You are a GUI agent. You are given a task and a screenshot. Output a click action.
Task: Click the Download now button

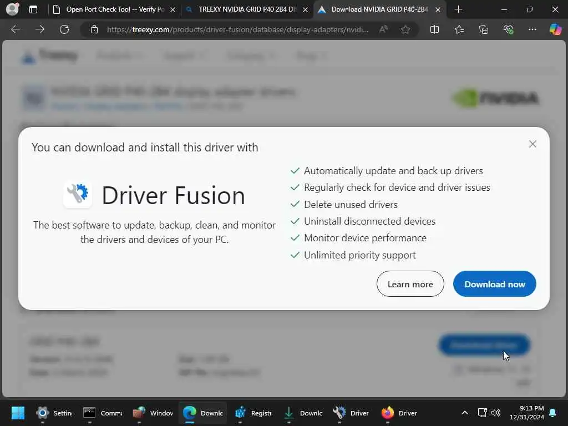tap(494, 284)
